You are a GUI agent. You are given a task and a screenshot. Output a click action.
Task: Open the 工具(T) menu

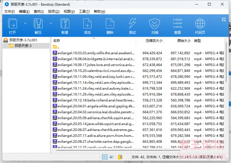84,12
